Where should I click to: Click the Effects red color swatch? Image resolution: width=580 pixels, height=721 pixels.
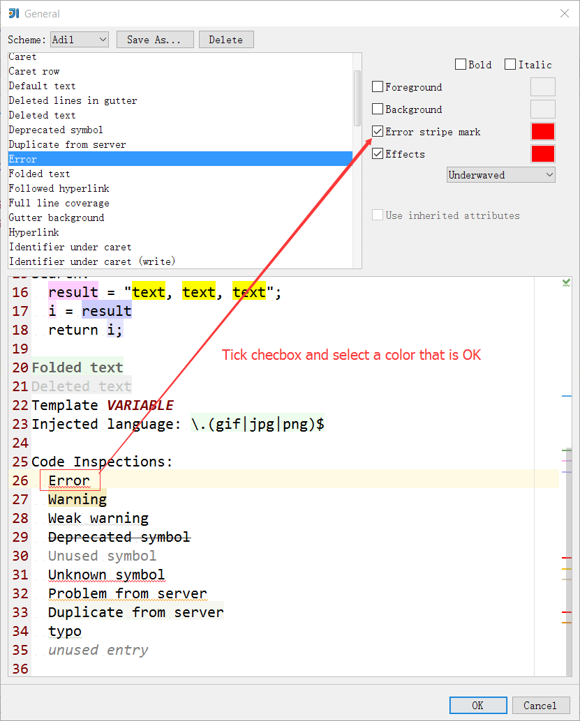coord(542,153)
